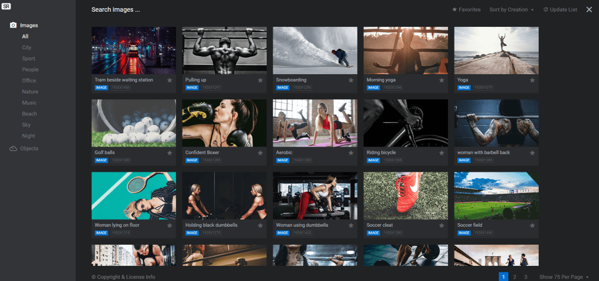Click the Search Images field
Viewport: 599px width, 281px height.
coord(116,9)
